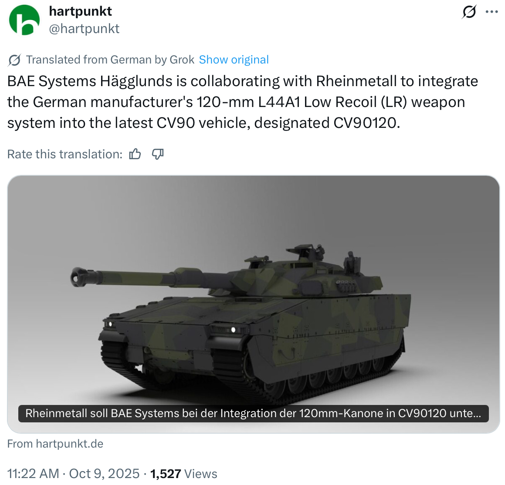This screenshot has width=505, height=485.
Task: Click the Grok logo beside translation notice
Action: (14, 60)
